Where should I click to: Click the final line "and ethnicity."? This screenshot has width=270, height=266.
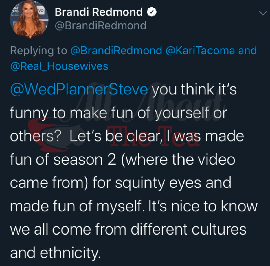click(x=56, y=253)
